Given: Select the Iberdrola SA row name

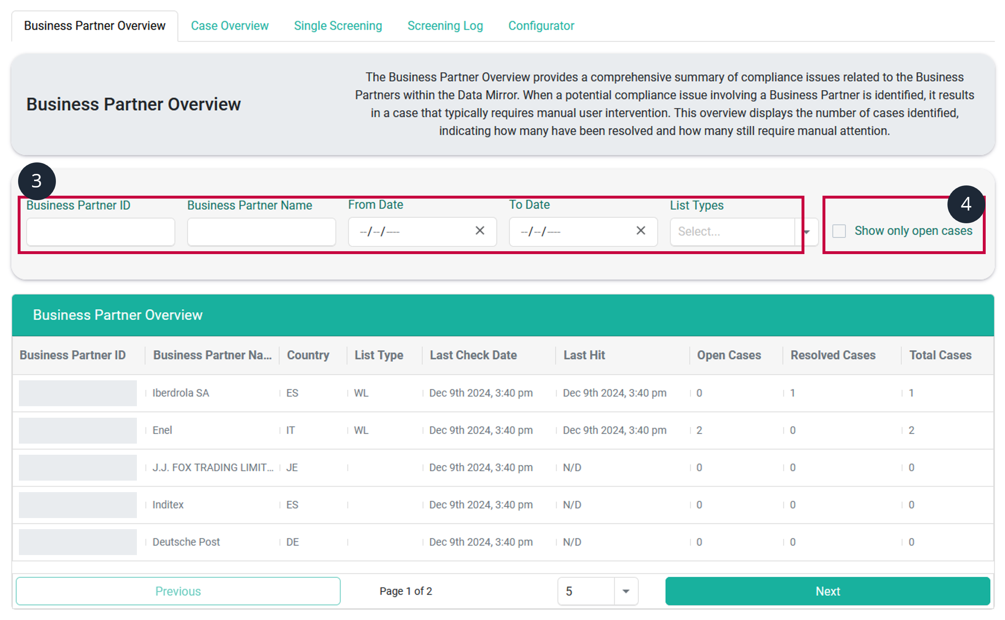Looking at the screenshot, I should (x=181, y=393).
